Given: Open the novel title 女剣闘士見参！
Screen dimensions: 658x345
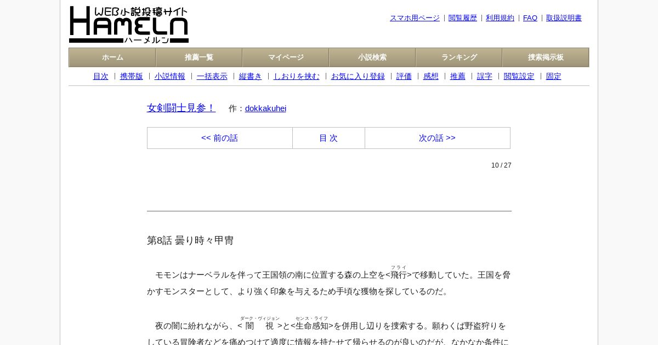Looking at the screenshot, I should 181,108.
